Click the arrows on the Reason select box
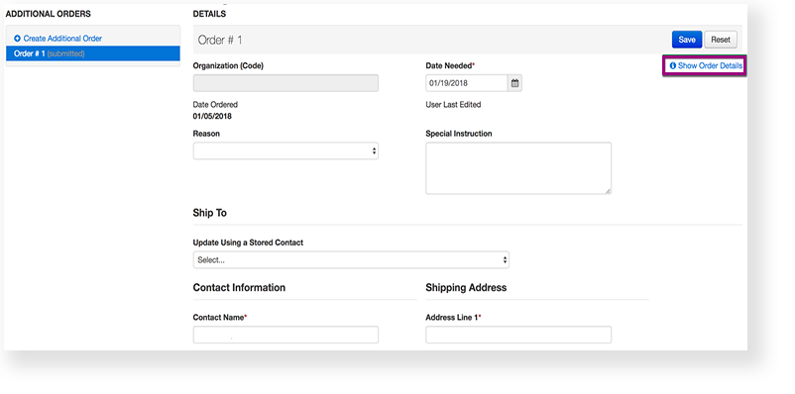The image size is (795, 394). 374,150
